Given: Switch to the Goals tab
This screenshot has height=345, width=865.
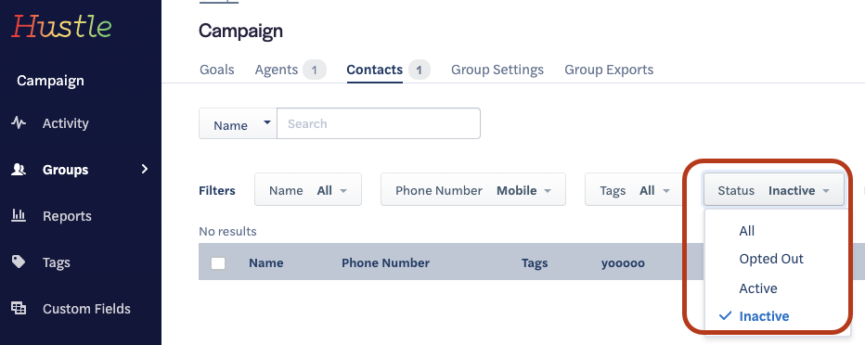Looking at the screenshot, I should pyautogui.click(x=217, y=70).
